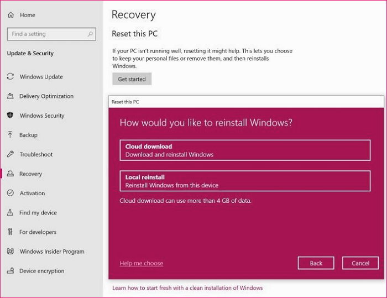
Task: Choose the Cloud download option
Action: 245,150
